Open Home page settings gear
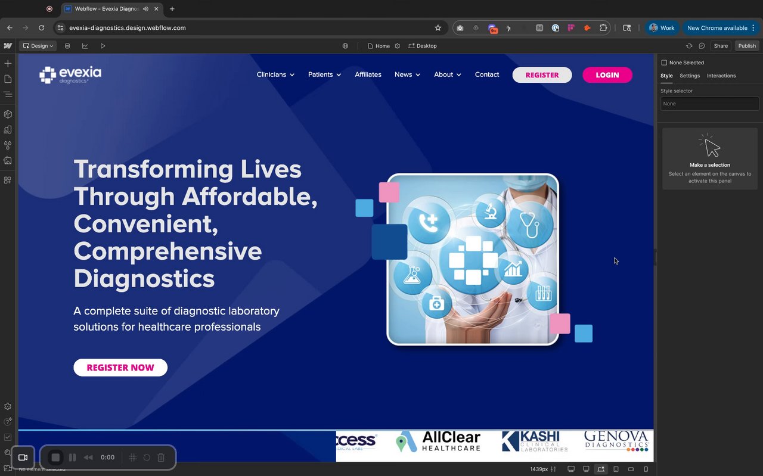This screenshot has width=763, height=476. (398, 46)
